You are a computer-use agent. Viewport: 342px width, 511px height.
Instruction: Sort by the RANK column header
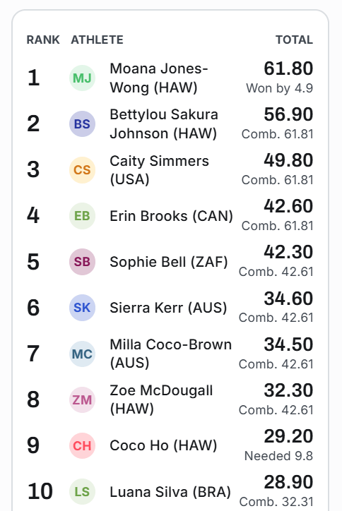43,40
